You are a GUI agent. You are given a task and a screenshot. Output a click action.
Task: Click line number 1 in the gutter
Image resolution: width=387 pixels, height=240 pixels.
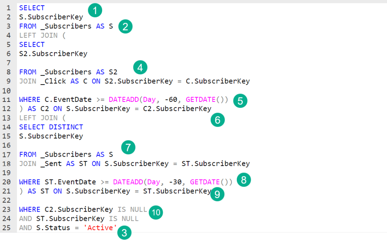click(8, 8)
